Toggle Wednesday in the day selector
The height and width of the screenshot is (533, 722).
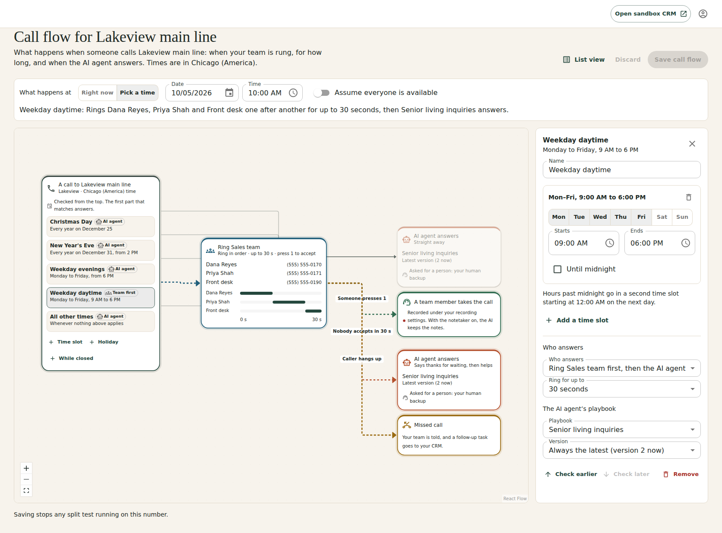point(600,217)
